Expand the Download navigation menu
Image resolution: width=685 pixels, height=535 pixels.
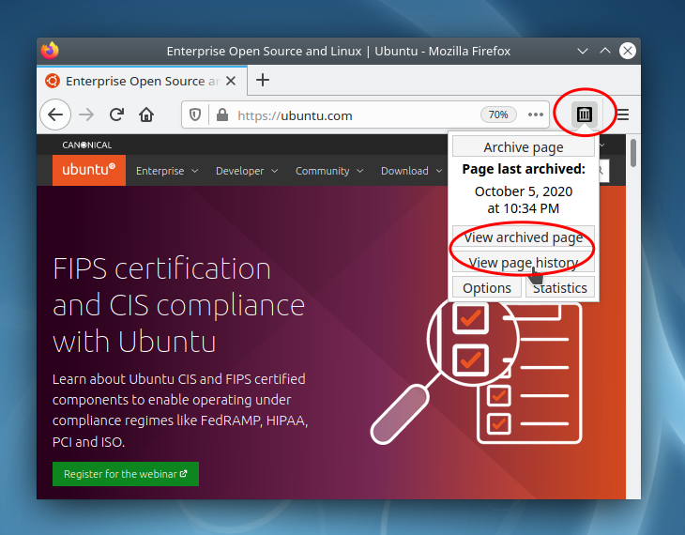pos(412,171)
